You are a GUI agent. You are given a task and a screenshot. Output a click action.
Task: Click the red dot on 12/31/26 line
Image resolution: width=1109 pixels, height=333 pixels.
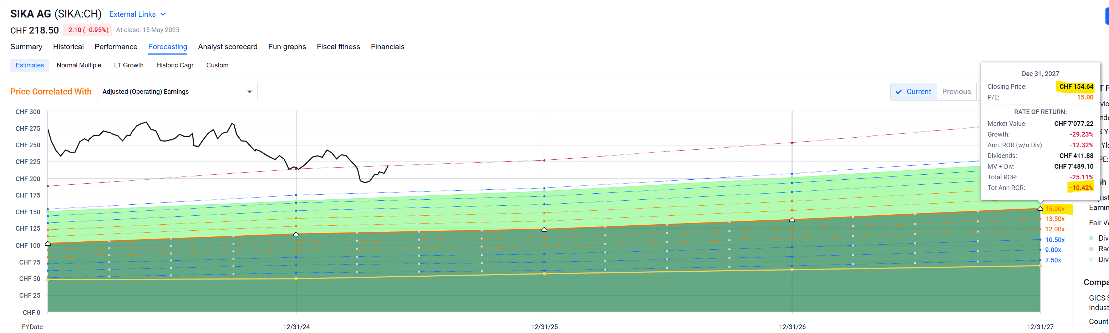792,143
